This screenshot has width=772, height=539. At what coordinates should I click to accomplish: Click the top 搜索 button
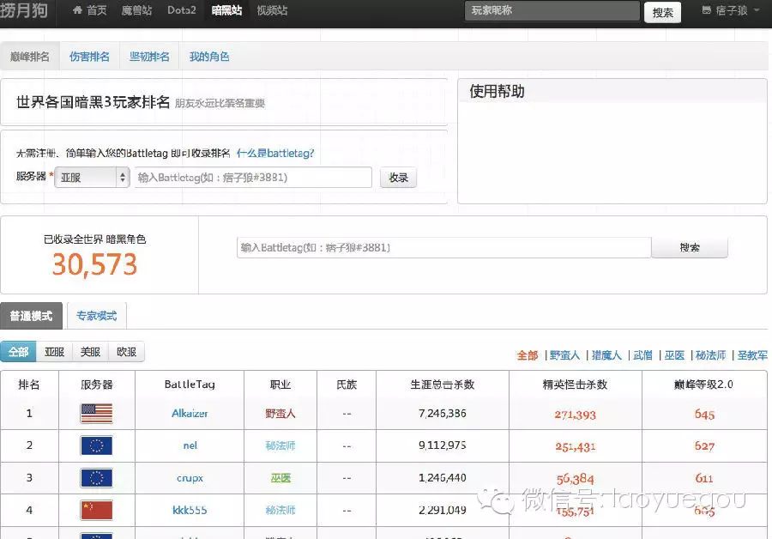662,12
